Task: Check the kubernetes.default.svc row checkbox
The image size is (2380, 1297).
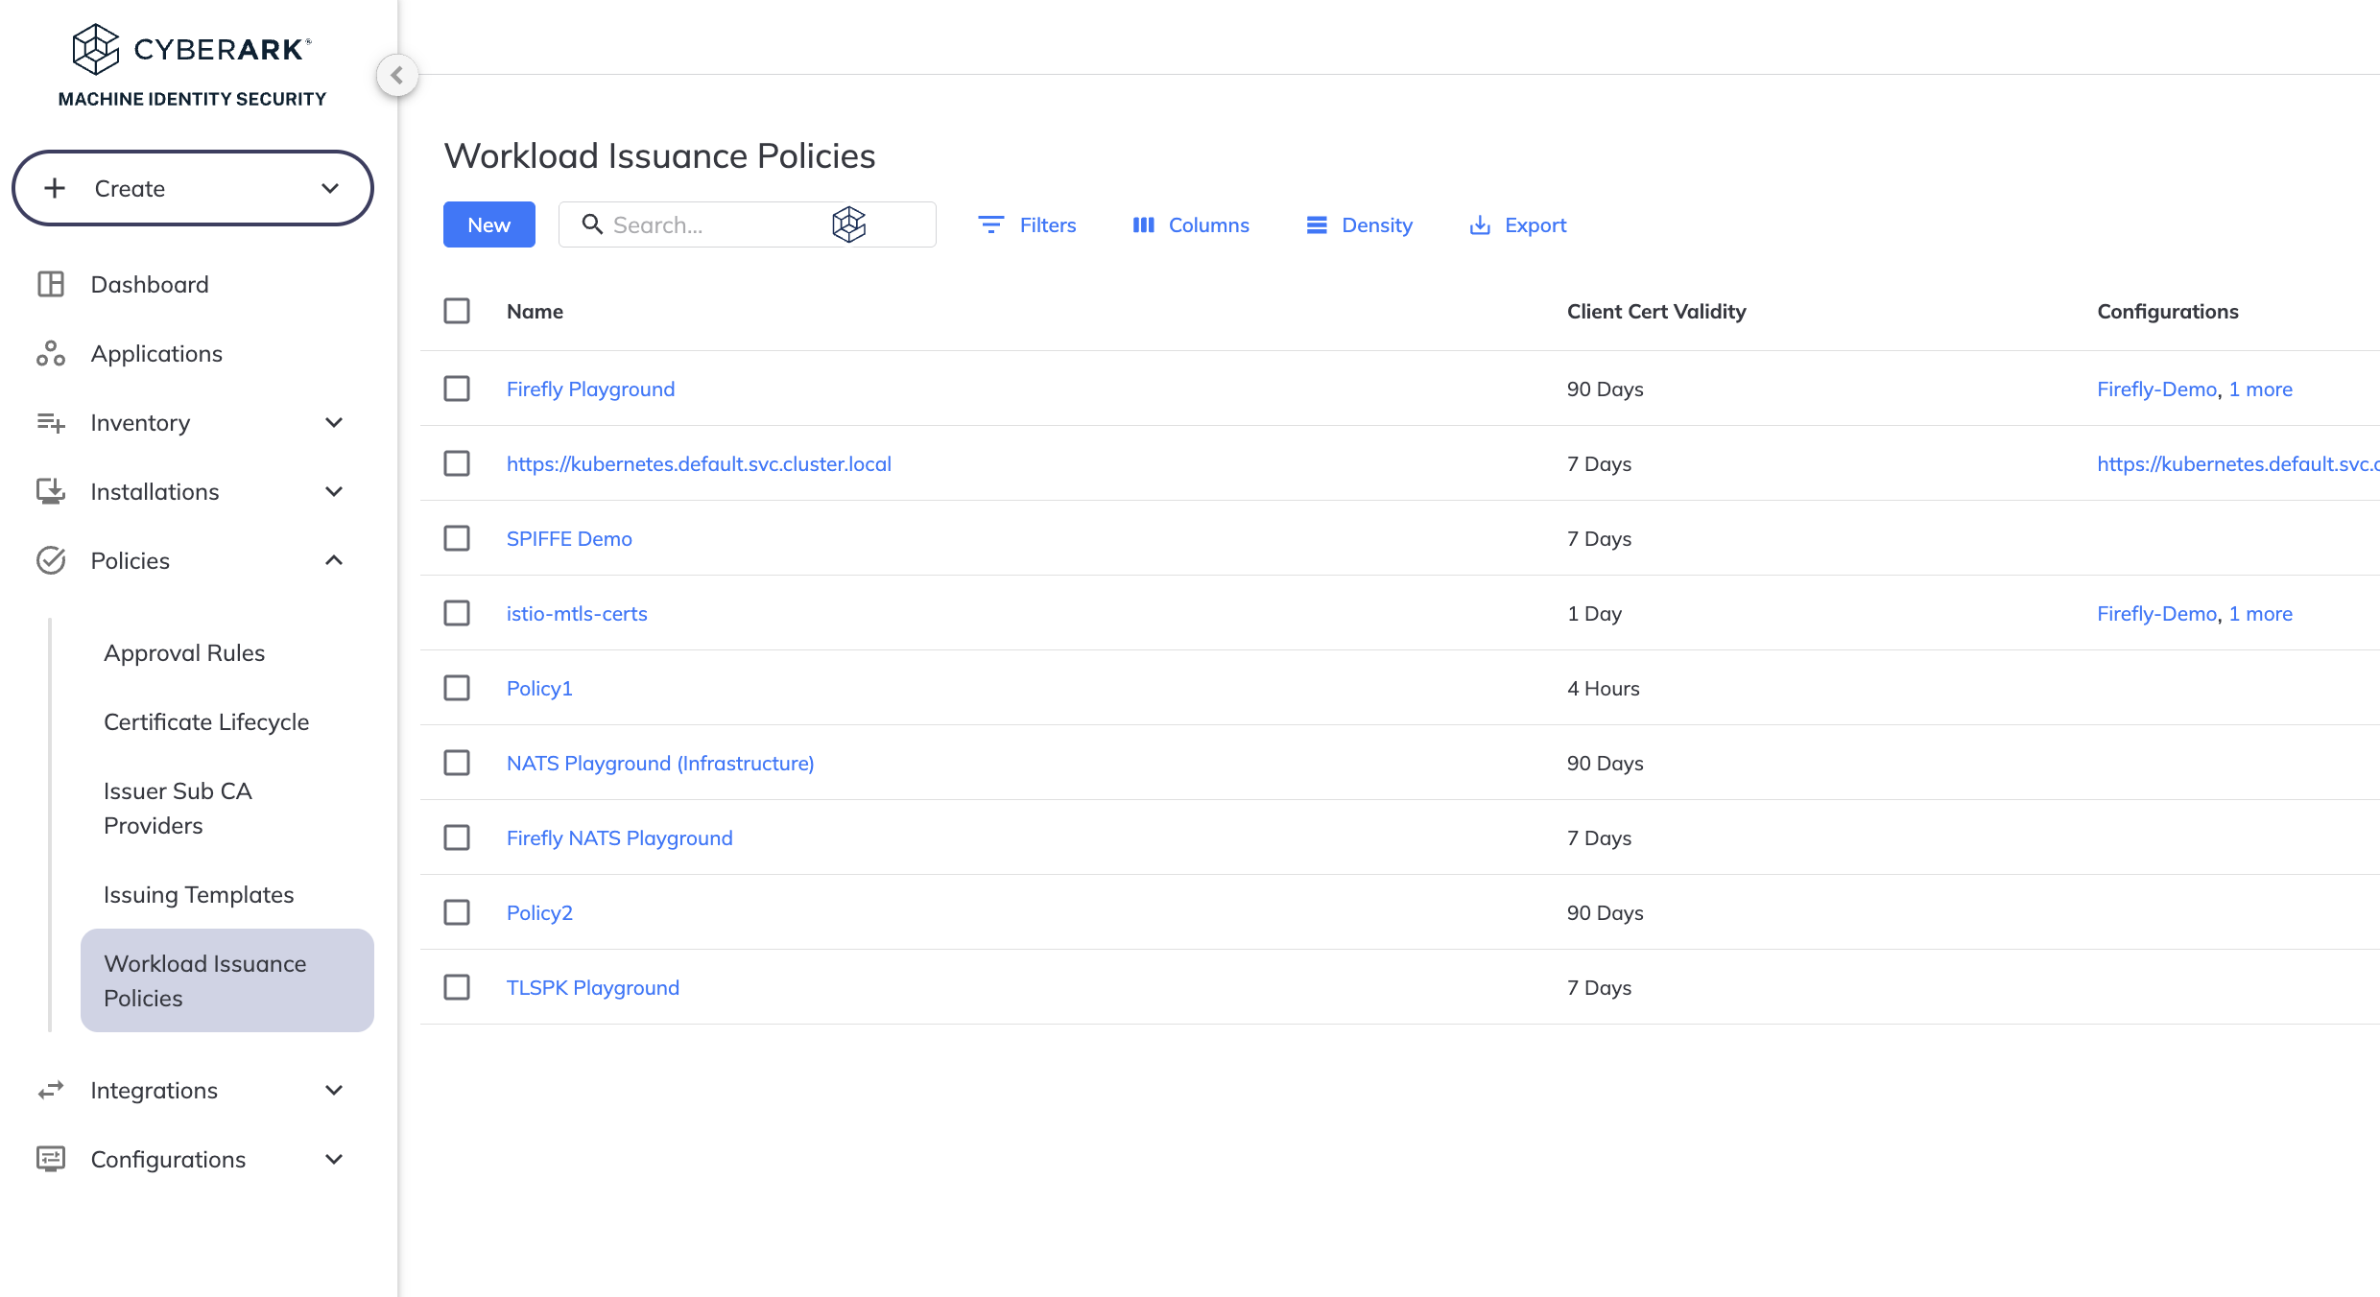Action: pos(457,463)
